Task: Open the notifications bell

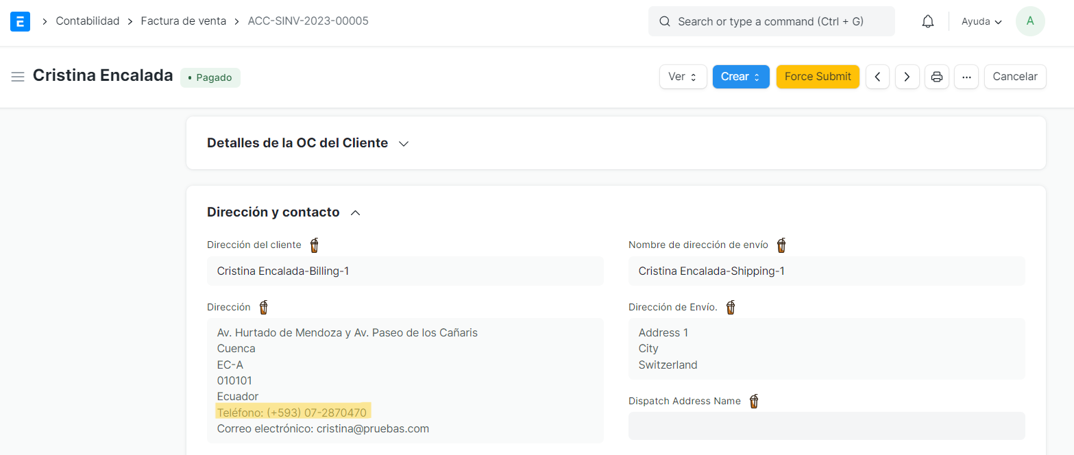Action: pyautogui.click(x=927, y=21)
